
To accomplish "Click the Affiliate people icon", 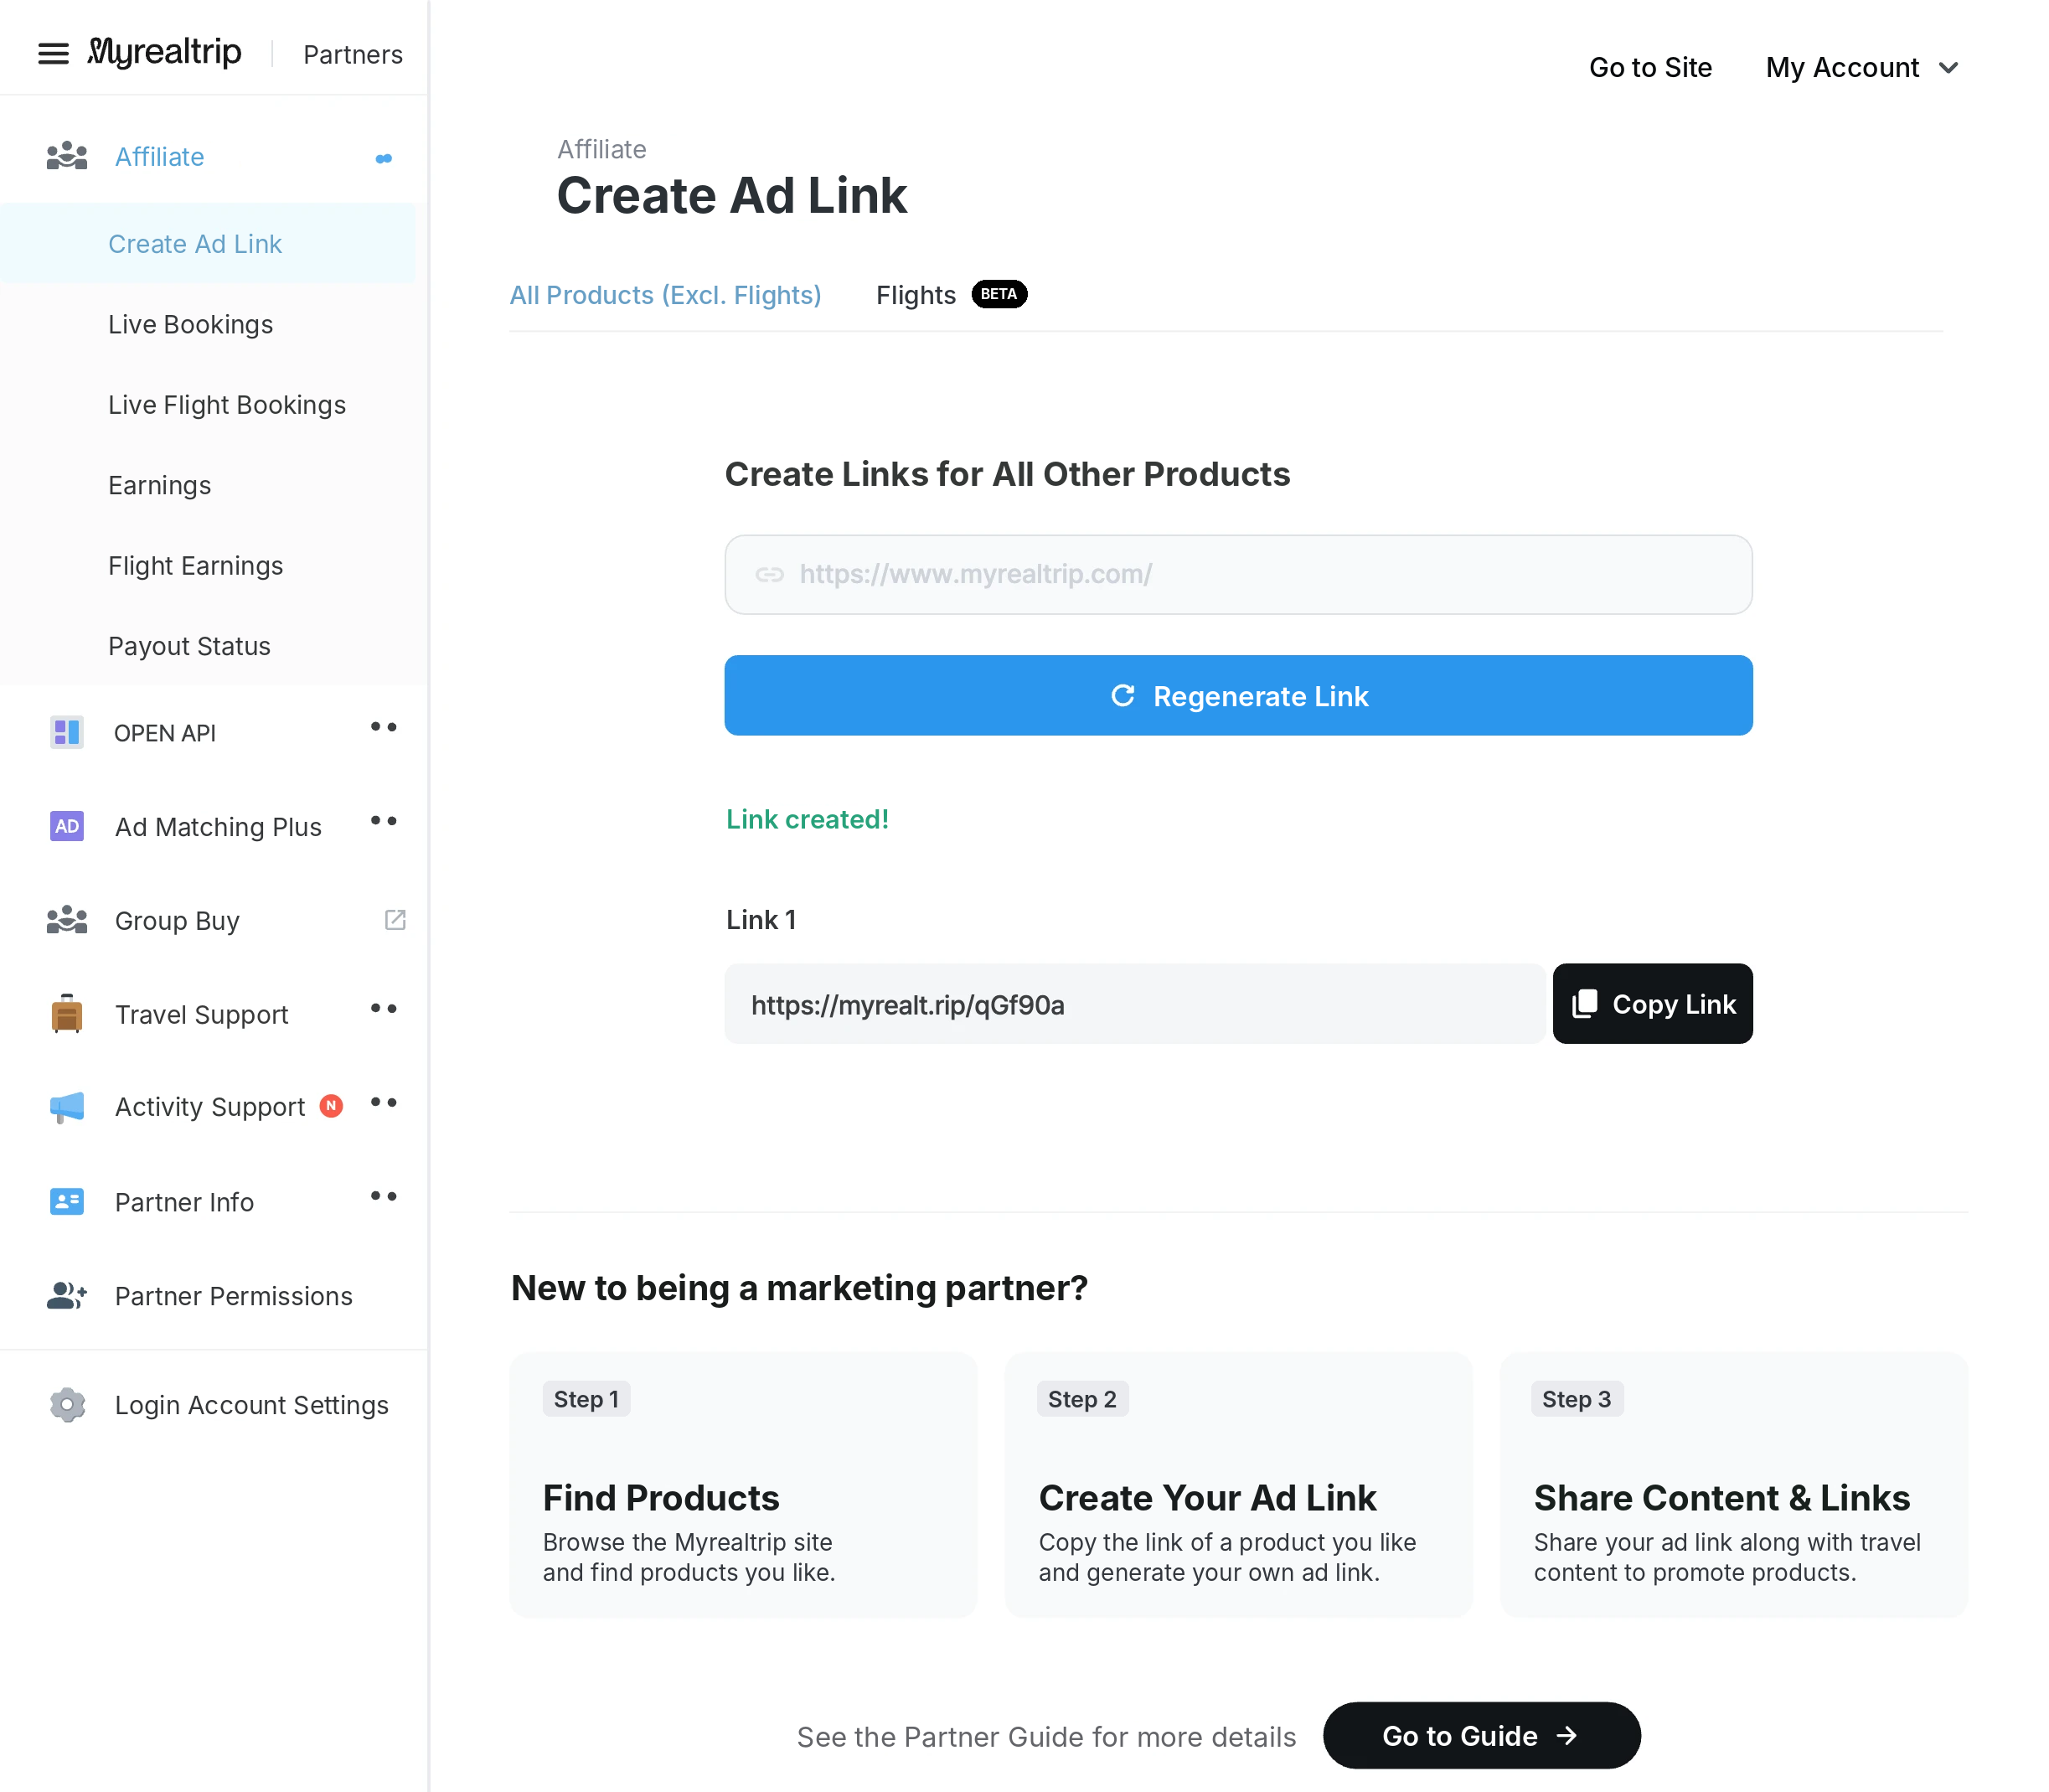I will [x=67, y=156].
